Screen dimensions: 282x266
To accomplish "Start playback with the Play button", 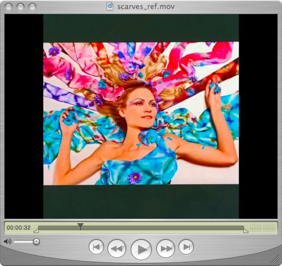I will [141, 250].
